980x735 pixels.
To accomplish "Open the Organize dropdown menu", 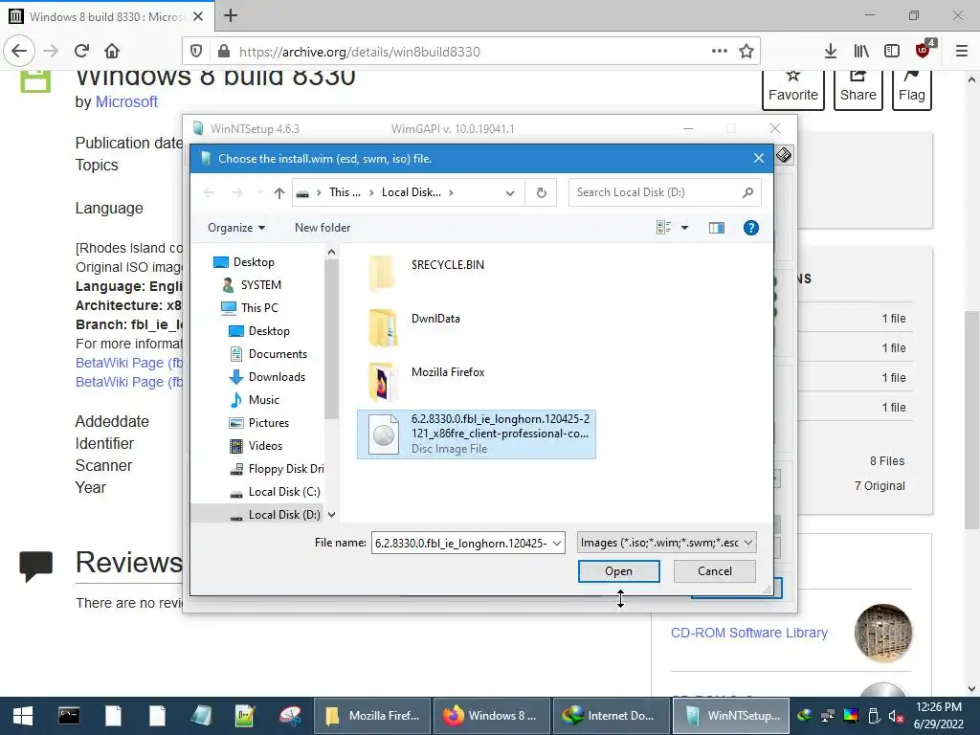I will pyautogui.click(x=236, y=228).
